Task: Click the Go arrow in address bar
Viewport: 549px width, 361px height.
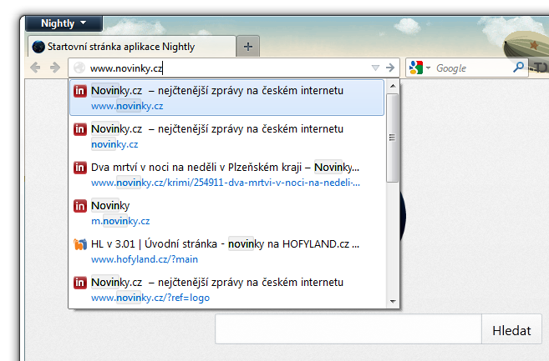Action: [390, 68]
